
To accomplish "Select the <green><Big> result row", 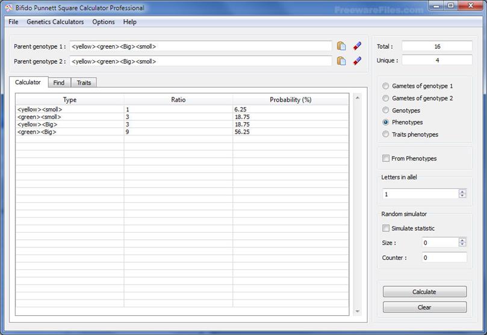I will click(182, 132).
